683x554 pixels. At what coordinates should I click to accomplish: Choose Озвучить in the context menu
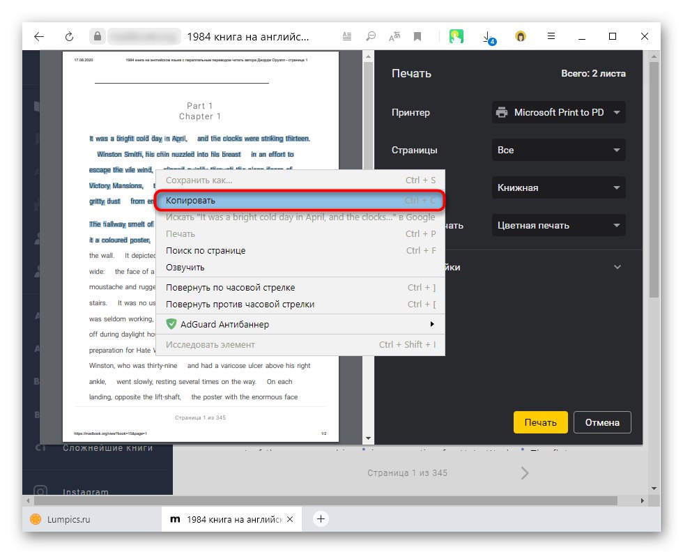(300, 268)
